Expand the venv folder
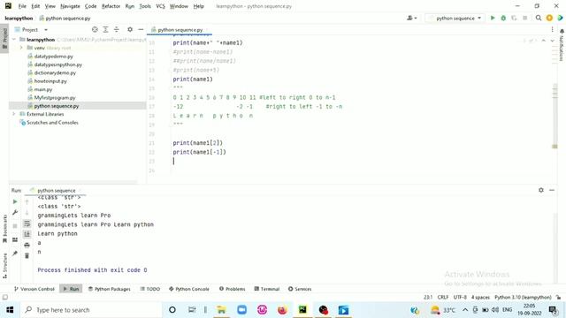Viewport: 566px width, 318px height. point(21,48)
